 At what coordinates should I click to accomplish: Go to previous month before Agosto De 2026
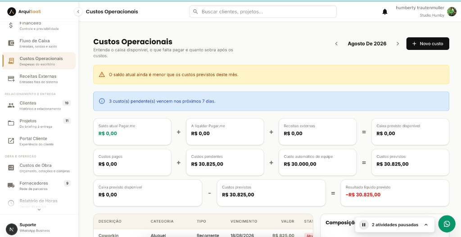[x=336, y=44]
